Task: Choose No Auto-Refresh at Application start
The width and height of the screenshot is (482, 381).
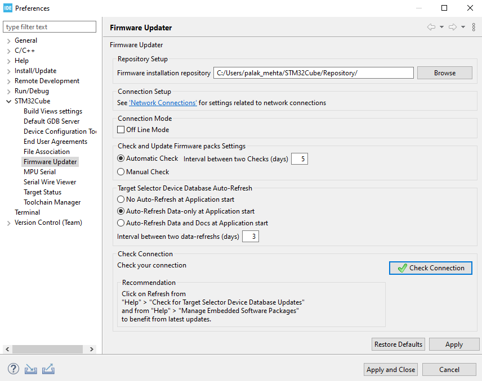Action: 120,199
